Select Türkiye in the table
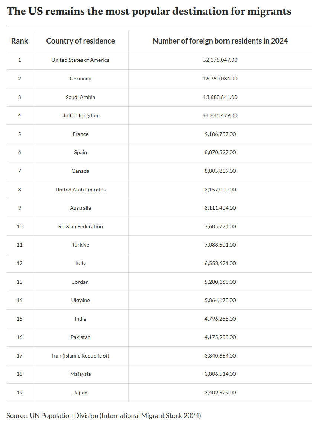 [80, 245]
